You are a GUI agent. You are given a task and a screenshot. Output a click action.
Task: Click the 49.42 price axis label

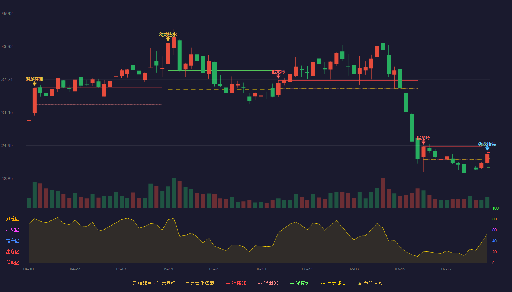coord(7,14)
